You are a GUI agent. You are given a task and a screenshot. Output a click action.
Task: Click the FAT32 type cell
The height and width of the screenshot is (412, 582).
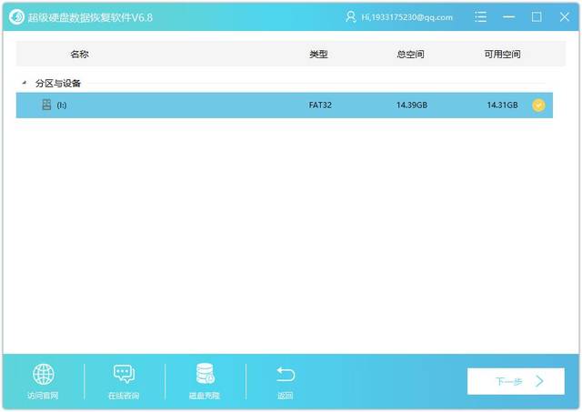point(320,105)
